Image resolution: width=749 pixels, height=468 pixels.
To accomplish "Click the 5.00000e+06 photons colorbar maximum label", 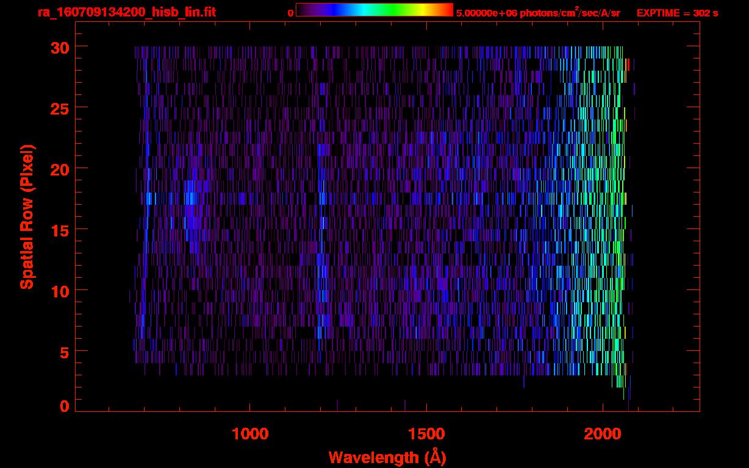I will 538,13.
